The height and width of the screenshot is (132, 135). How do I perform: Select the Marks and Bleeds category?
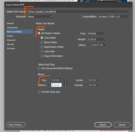pos(20,32)
